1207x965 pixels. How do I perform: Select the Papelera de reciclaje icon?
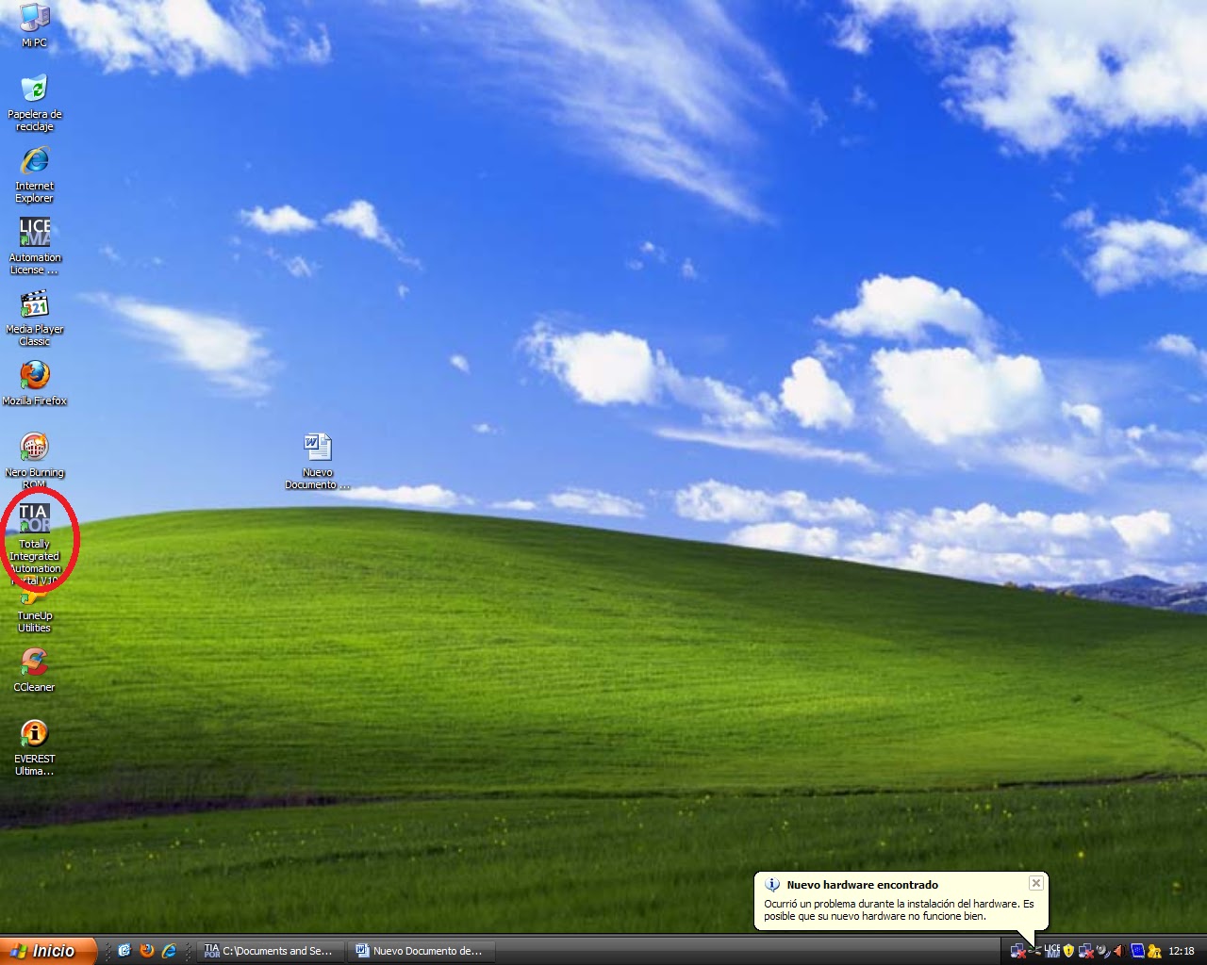34,102
